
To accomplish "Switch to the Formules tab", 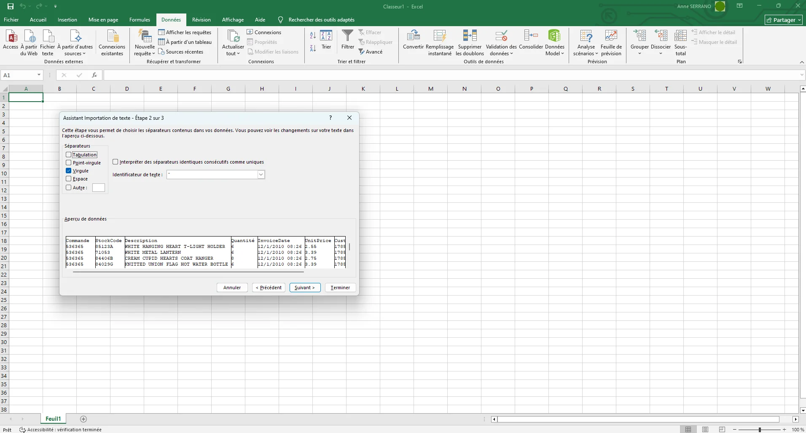I will 140,20.
